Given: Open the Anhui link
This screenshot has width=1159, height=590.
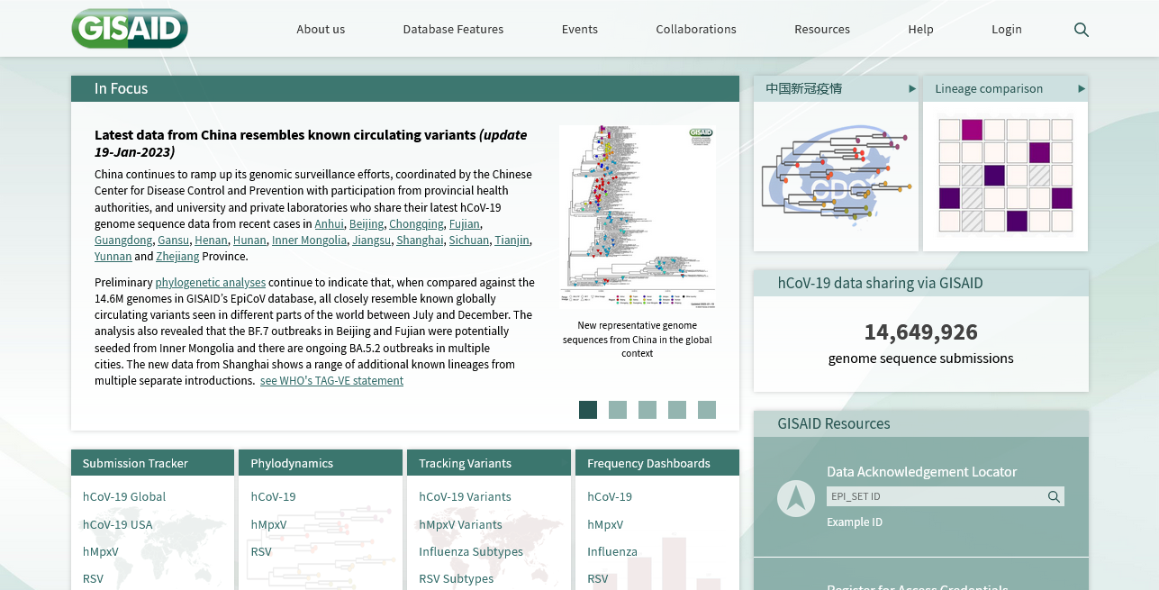Looking at the screenshot, I should [330, 223].
